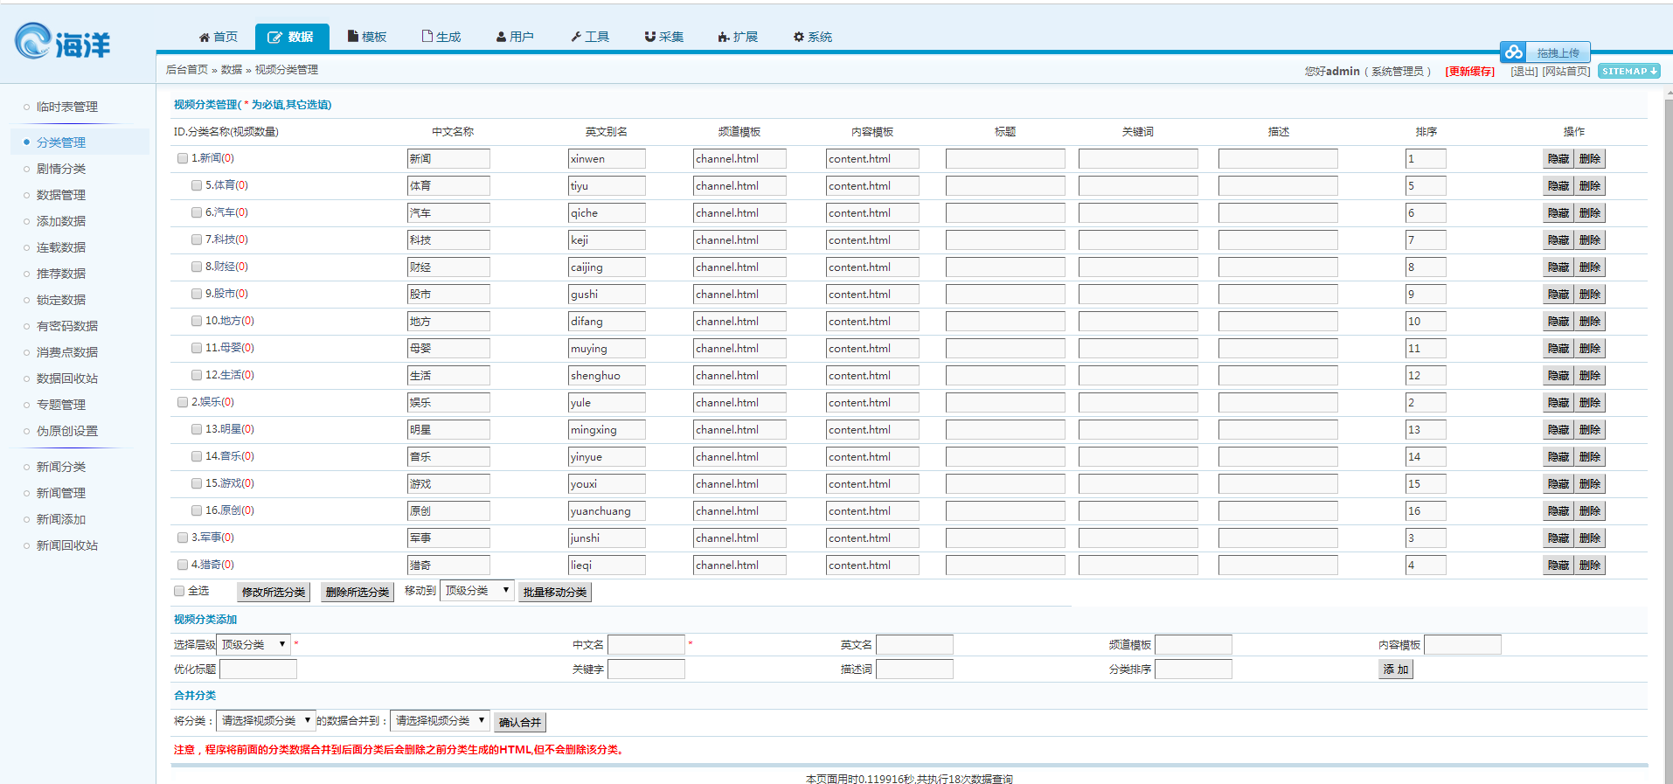Tick the checkbox for 5.体育
The width and height of the screenshot is (1673, 784).
click(x=197, y=185)
